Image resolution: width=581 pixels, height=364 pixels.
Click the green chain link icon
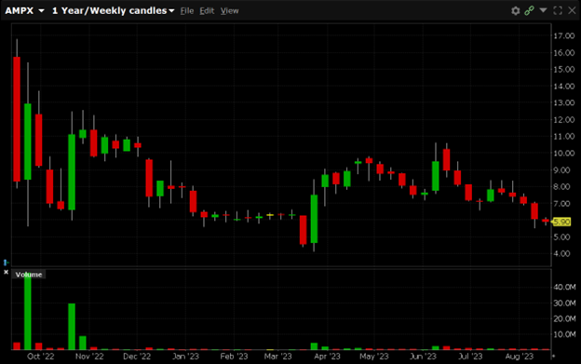coord(529,11)
